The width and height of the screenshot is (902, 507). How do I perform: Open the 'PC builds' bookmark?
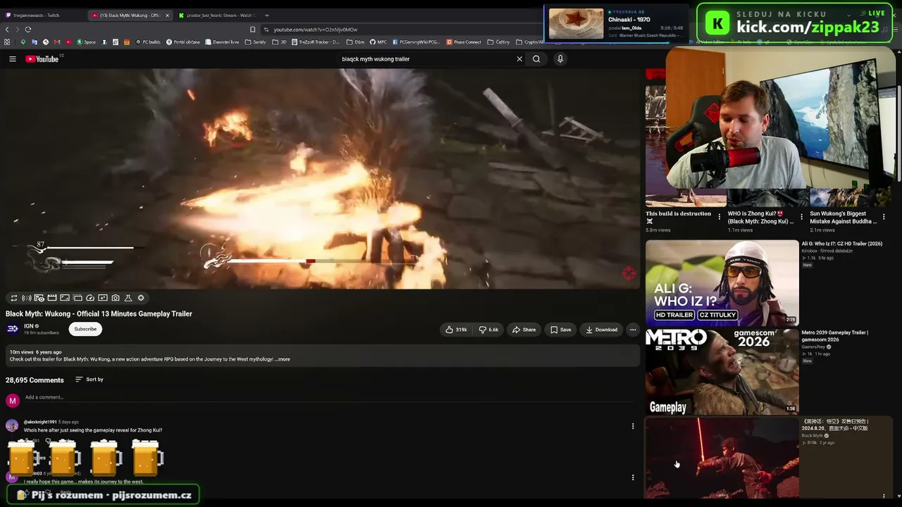pyautogui.click(x=148, y=42)
